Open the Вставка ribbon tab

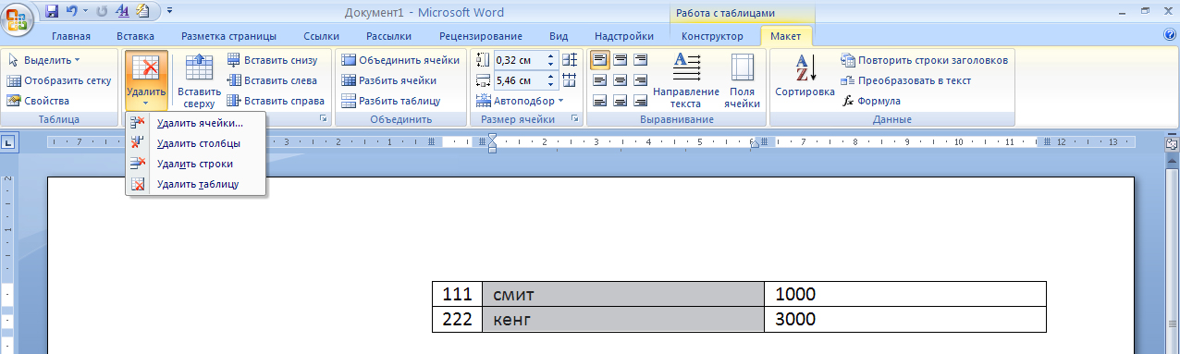point(136,36)
